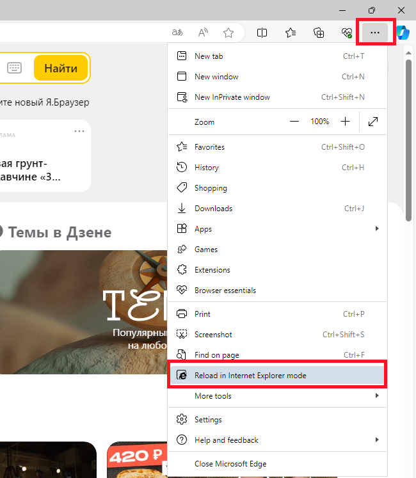
Task: Click the Settings and more ellipsis button
Action: tap(376, 33)
